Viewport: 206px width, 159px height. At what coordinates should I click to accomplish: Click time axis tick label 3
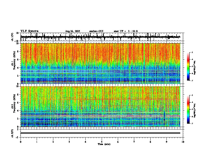[x=69, y=142]
